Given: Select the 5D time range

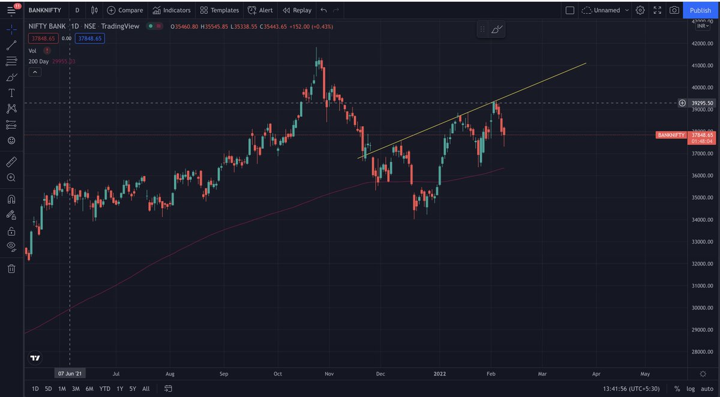Looking at the screenshot, I should (x=48, y=389).
